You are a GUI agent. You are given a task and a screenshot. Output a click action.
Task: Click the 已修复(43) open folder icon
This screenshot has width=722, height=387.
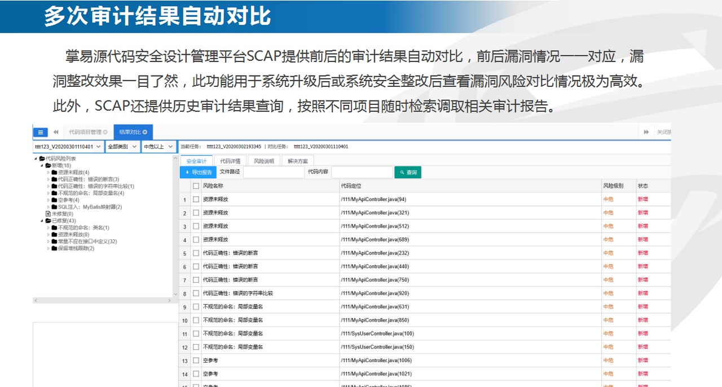pyautogui.click(x=48, y=221)
